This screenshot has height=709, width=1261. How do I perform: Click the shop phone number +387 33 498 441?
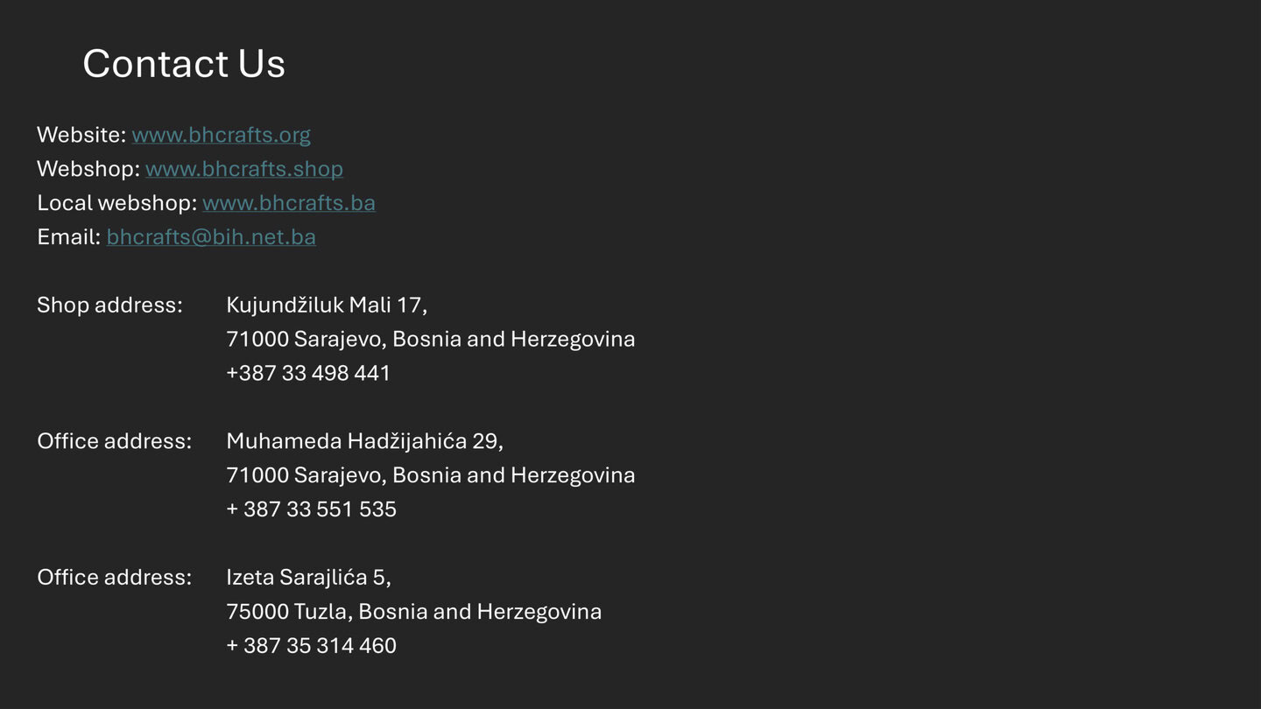(x=308, y=373)
